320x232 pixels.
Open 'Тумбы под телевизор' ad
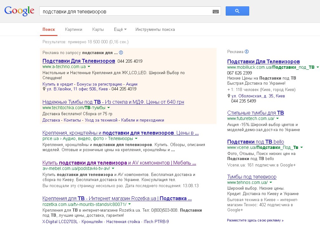[x=252, y=177]
